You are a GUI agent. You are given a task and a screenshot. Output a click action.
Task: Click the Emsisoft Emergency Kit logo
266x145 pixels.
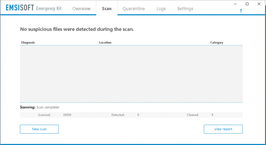point(34,8)
